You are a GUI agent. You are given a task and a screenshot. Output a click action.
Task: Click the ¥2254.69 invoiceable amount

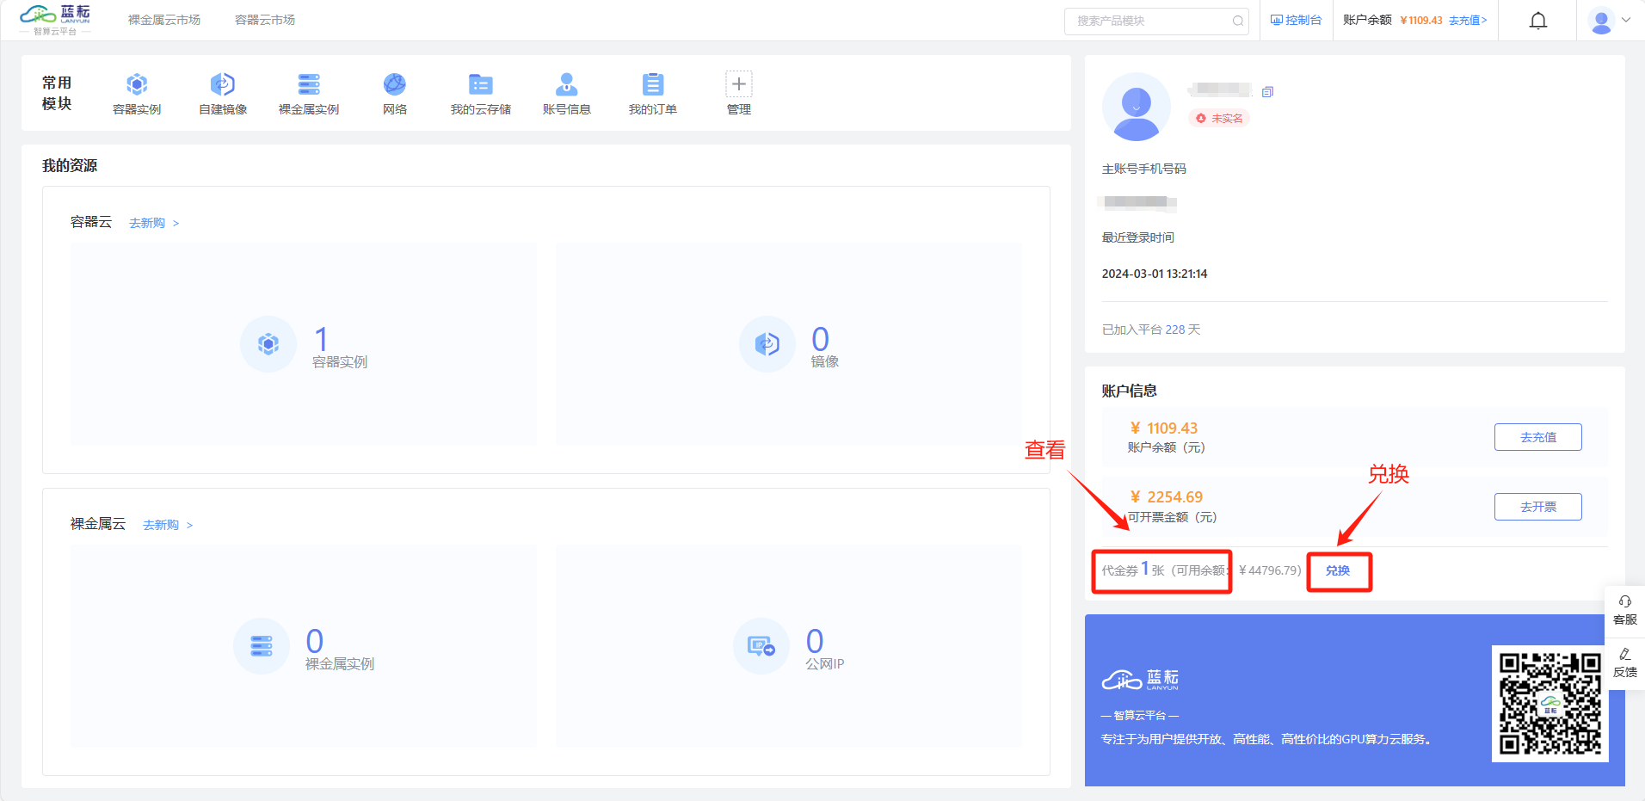pyautogui.click(x=1166, y=497)
